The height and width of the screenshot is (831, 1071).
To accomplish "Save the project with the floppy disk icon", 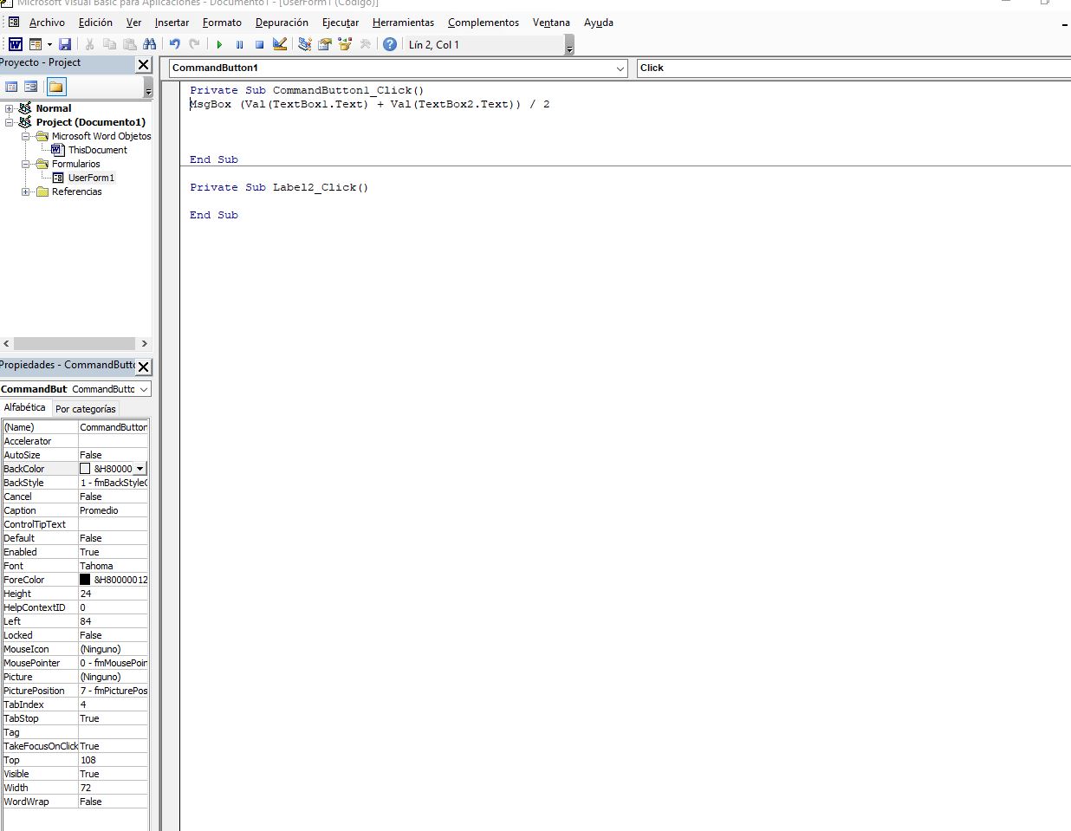I will click(65, 44).
